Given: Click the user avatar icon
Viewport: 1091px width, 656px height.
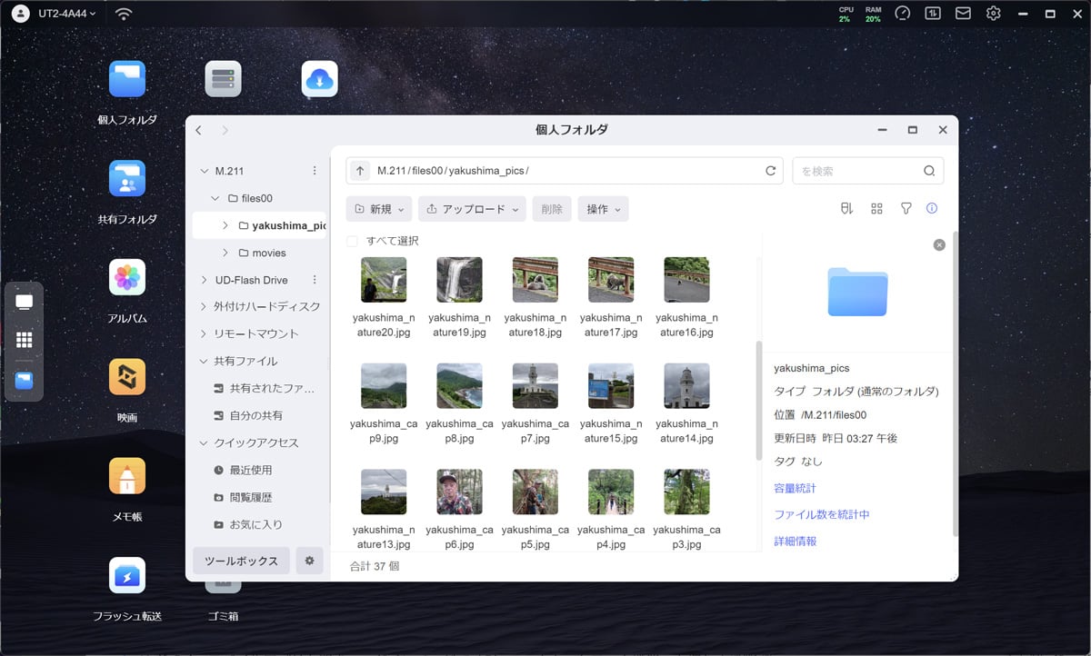Looking at the screenshot, I should (20, 14).
